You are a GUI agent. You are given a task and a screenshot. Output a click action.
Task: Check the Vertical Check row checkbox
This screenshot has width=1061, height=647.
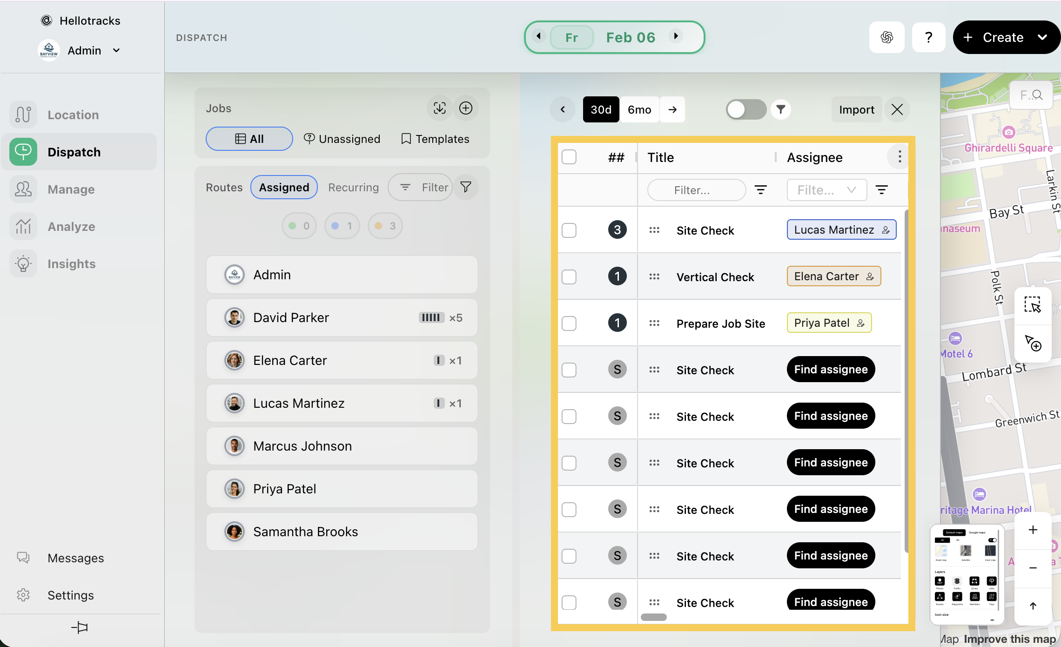click(x=569, y=277)
